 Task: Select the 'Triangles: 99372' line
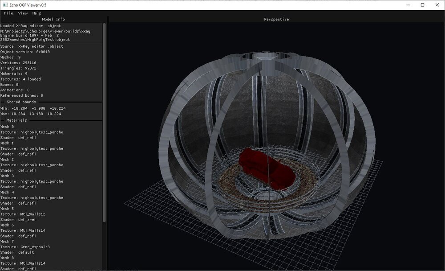[18, 68]
